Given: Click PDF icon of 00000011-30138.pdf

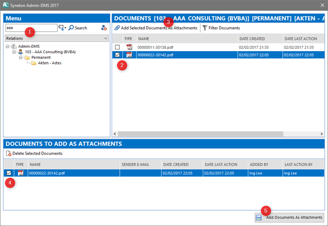Looking at the screenshot, I should (x=129, y=47).
